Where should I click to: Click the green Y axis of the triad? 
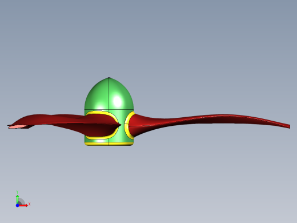17,199
